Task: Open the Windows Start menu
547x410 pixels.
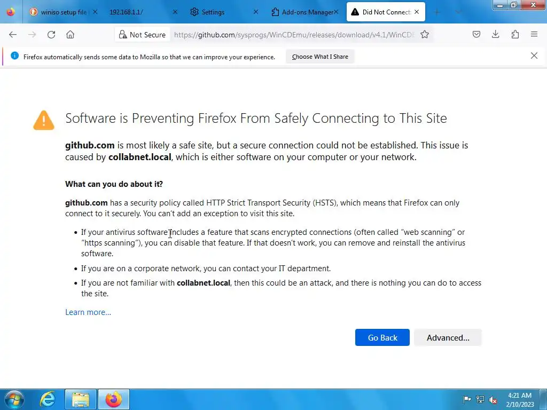Action: click(14, 399)
